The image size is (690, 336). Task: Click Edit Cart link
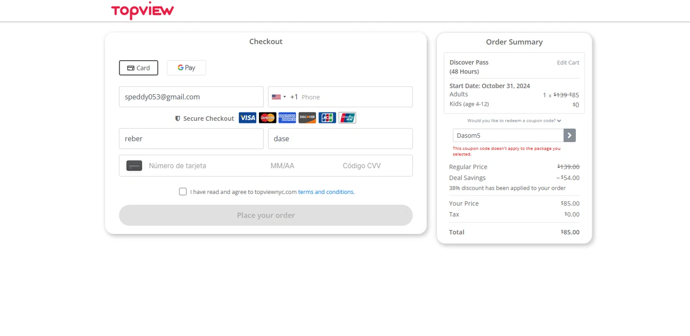(x=568, y=63)
